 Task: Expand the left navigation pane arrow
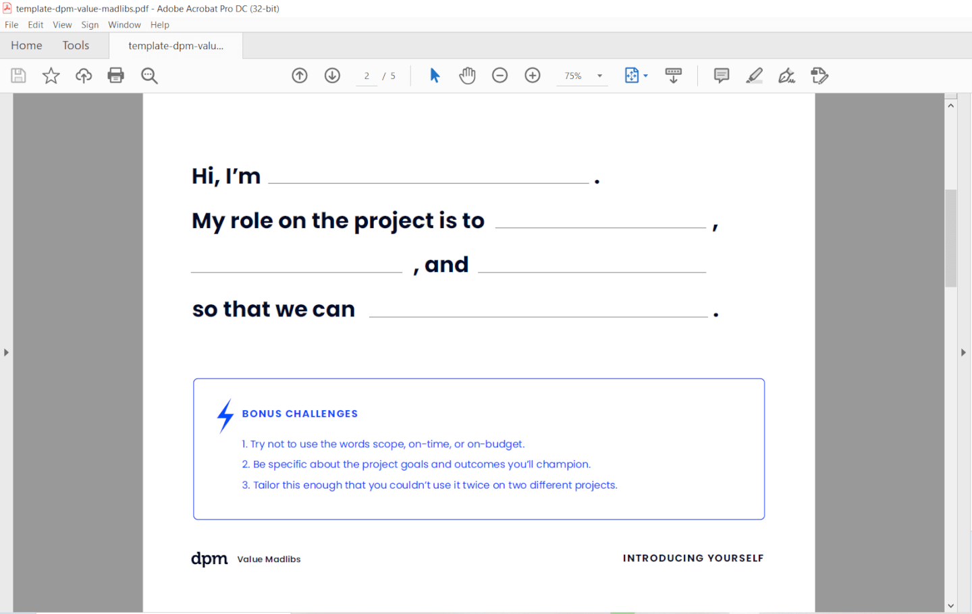tap(6, 352)
